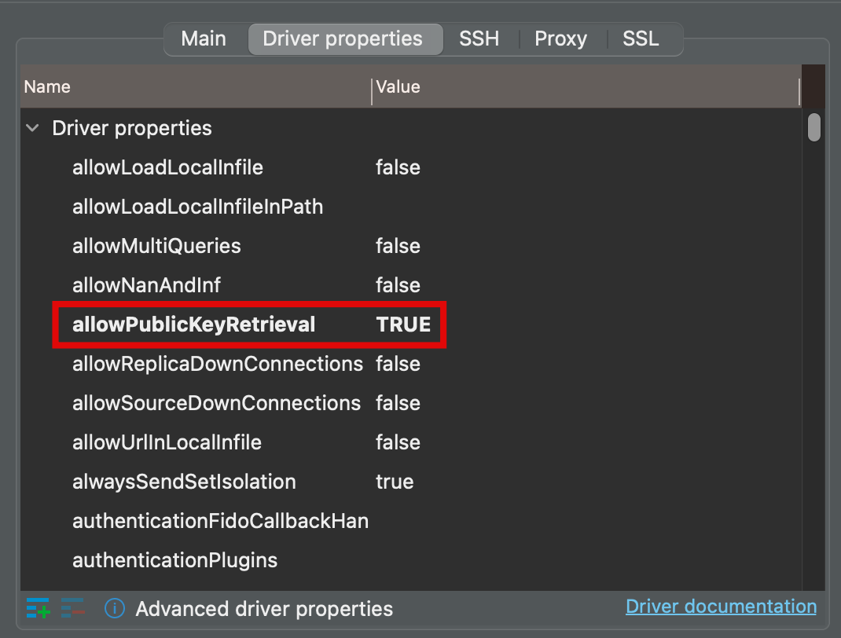This screenshot has width=841, height=638.
Task: Open the SSH tab
Action: [x=479, y=38]
